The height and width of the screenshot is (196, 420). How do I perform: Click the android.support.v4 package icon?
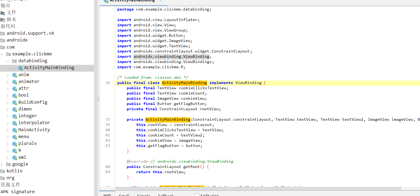(x=3, y=33)
